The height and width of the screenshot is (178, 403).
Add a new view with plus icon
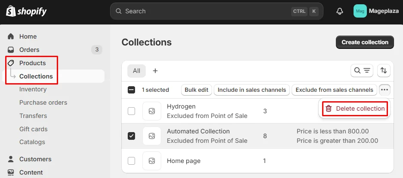pos(155,71)
